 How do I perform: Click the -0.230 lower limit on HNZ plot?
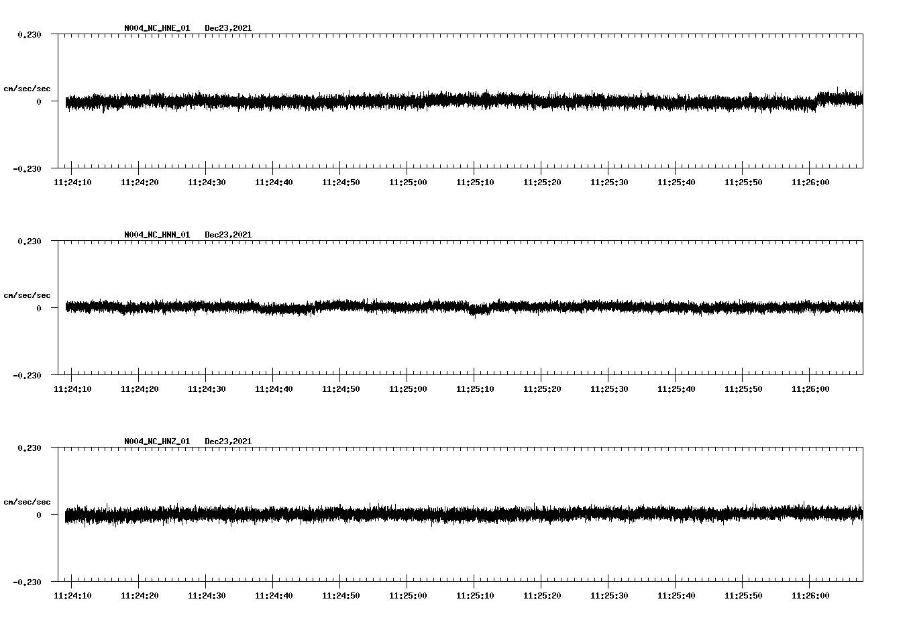click(x=28, y=582)
